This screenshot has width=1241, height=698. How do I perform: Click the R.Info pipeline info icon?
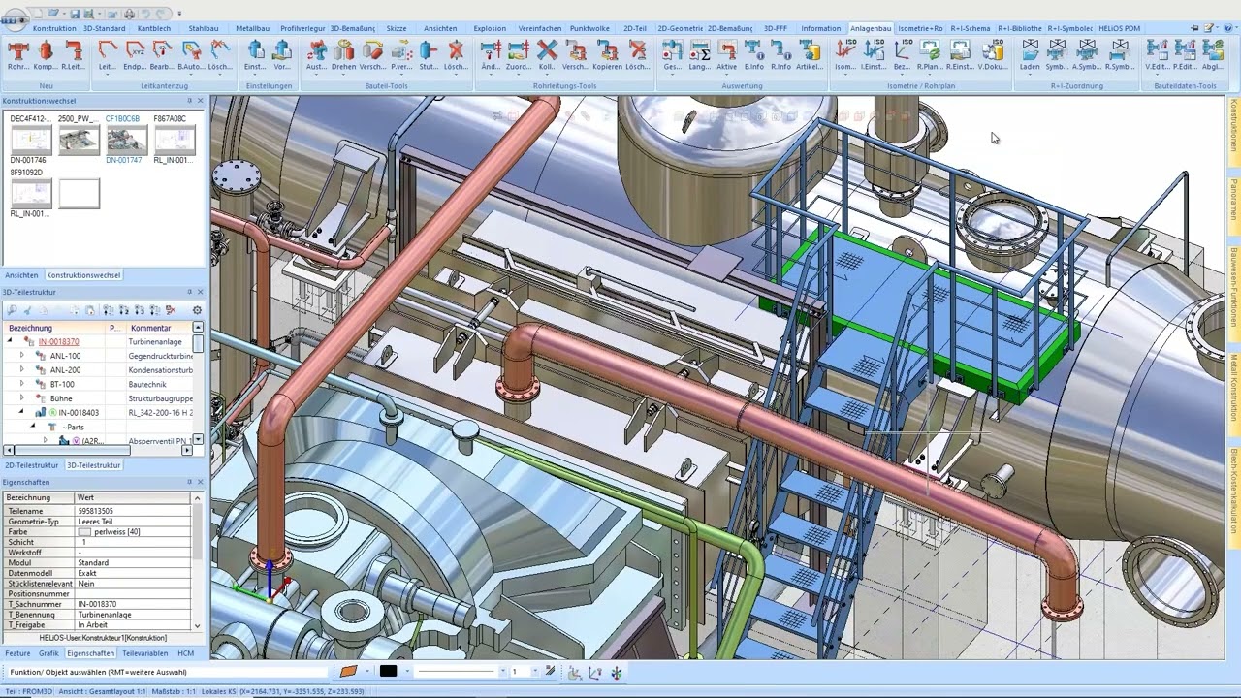pos(780,55)
